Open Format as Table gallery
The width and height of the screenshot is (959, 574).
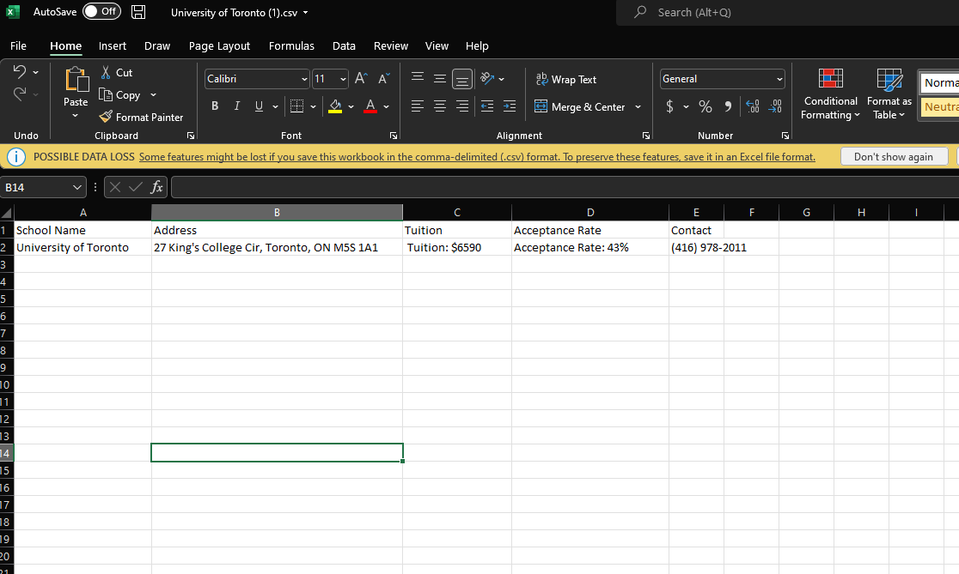coord(889,94)
